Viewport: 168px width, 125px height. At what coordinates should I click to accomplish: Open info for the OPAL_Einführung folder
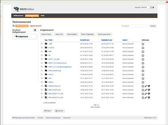143,71
